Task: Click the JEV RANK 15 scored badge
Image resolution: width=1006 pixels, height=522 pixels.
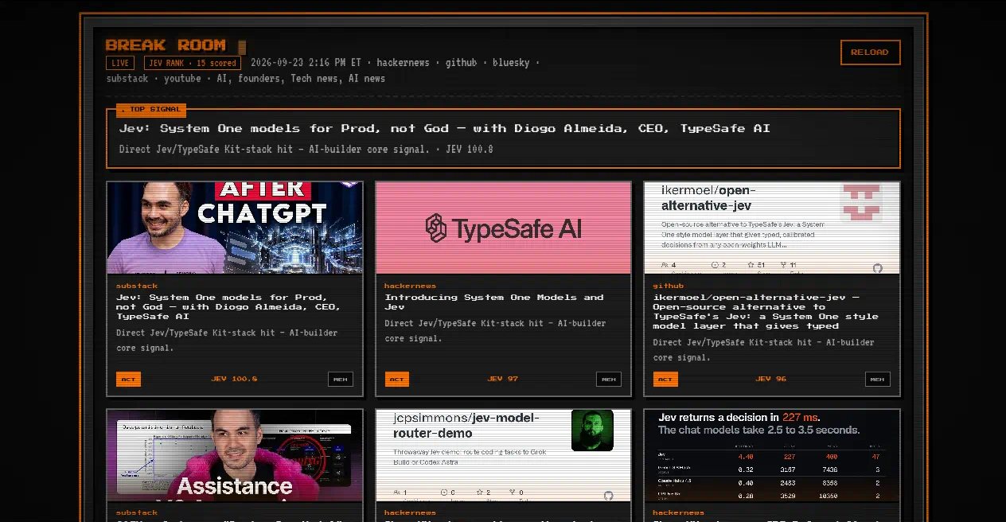Action: tap(193, 63)
